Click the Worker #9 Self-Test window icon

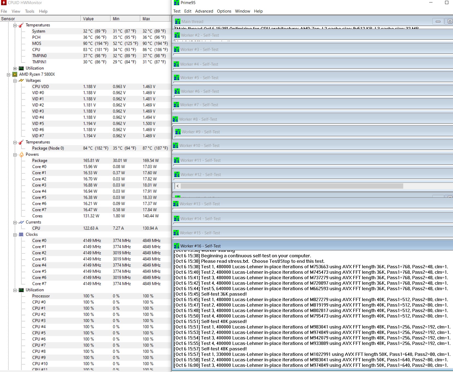(178, 132)
